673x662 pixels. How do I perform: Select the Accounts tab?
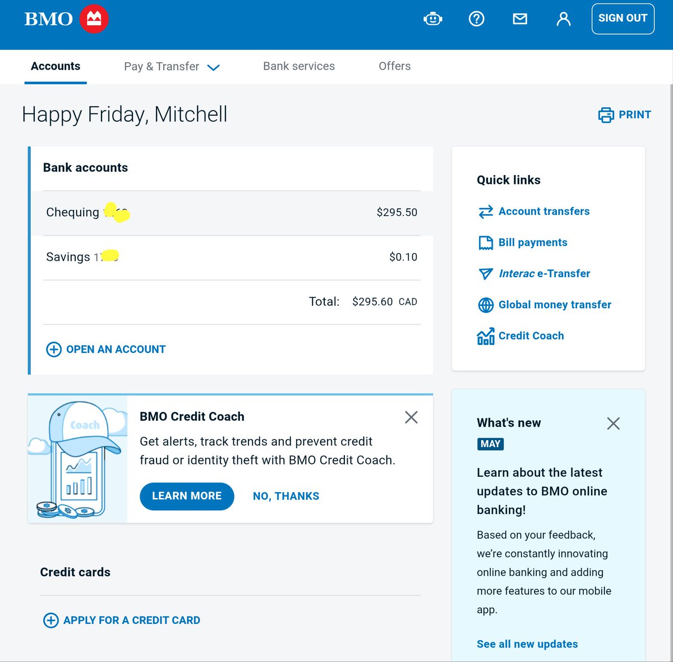[56, 66]
